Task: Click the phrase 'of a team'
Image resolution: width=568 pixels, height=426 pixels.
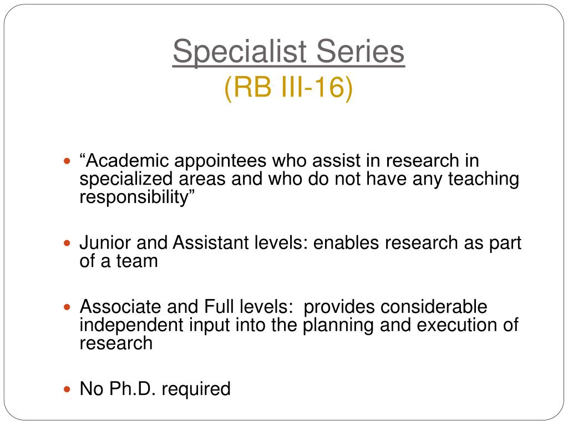Action: pyautogui.click(x=119, y=261)
